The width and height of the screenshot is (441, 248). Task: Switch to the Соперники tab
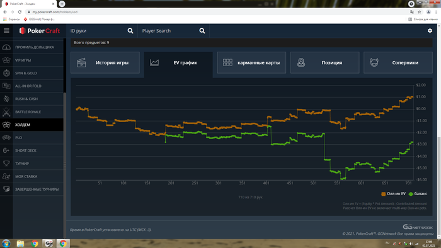tap(398, 63)
